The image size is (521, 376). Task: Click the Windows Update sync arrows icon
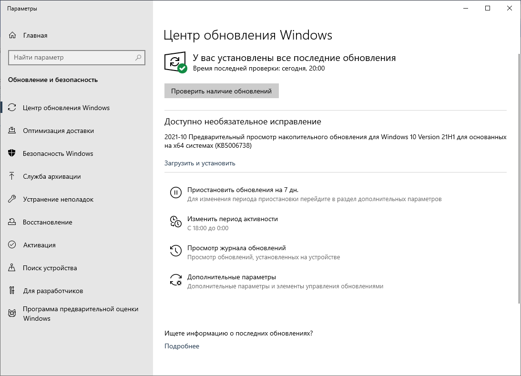pos(12,108)
